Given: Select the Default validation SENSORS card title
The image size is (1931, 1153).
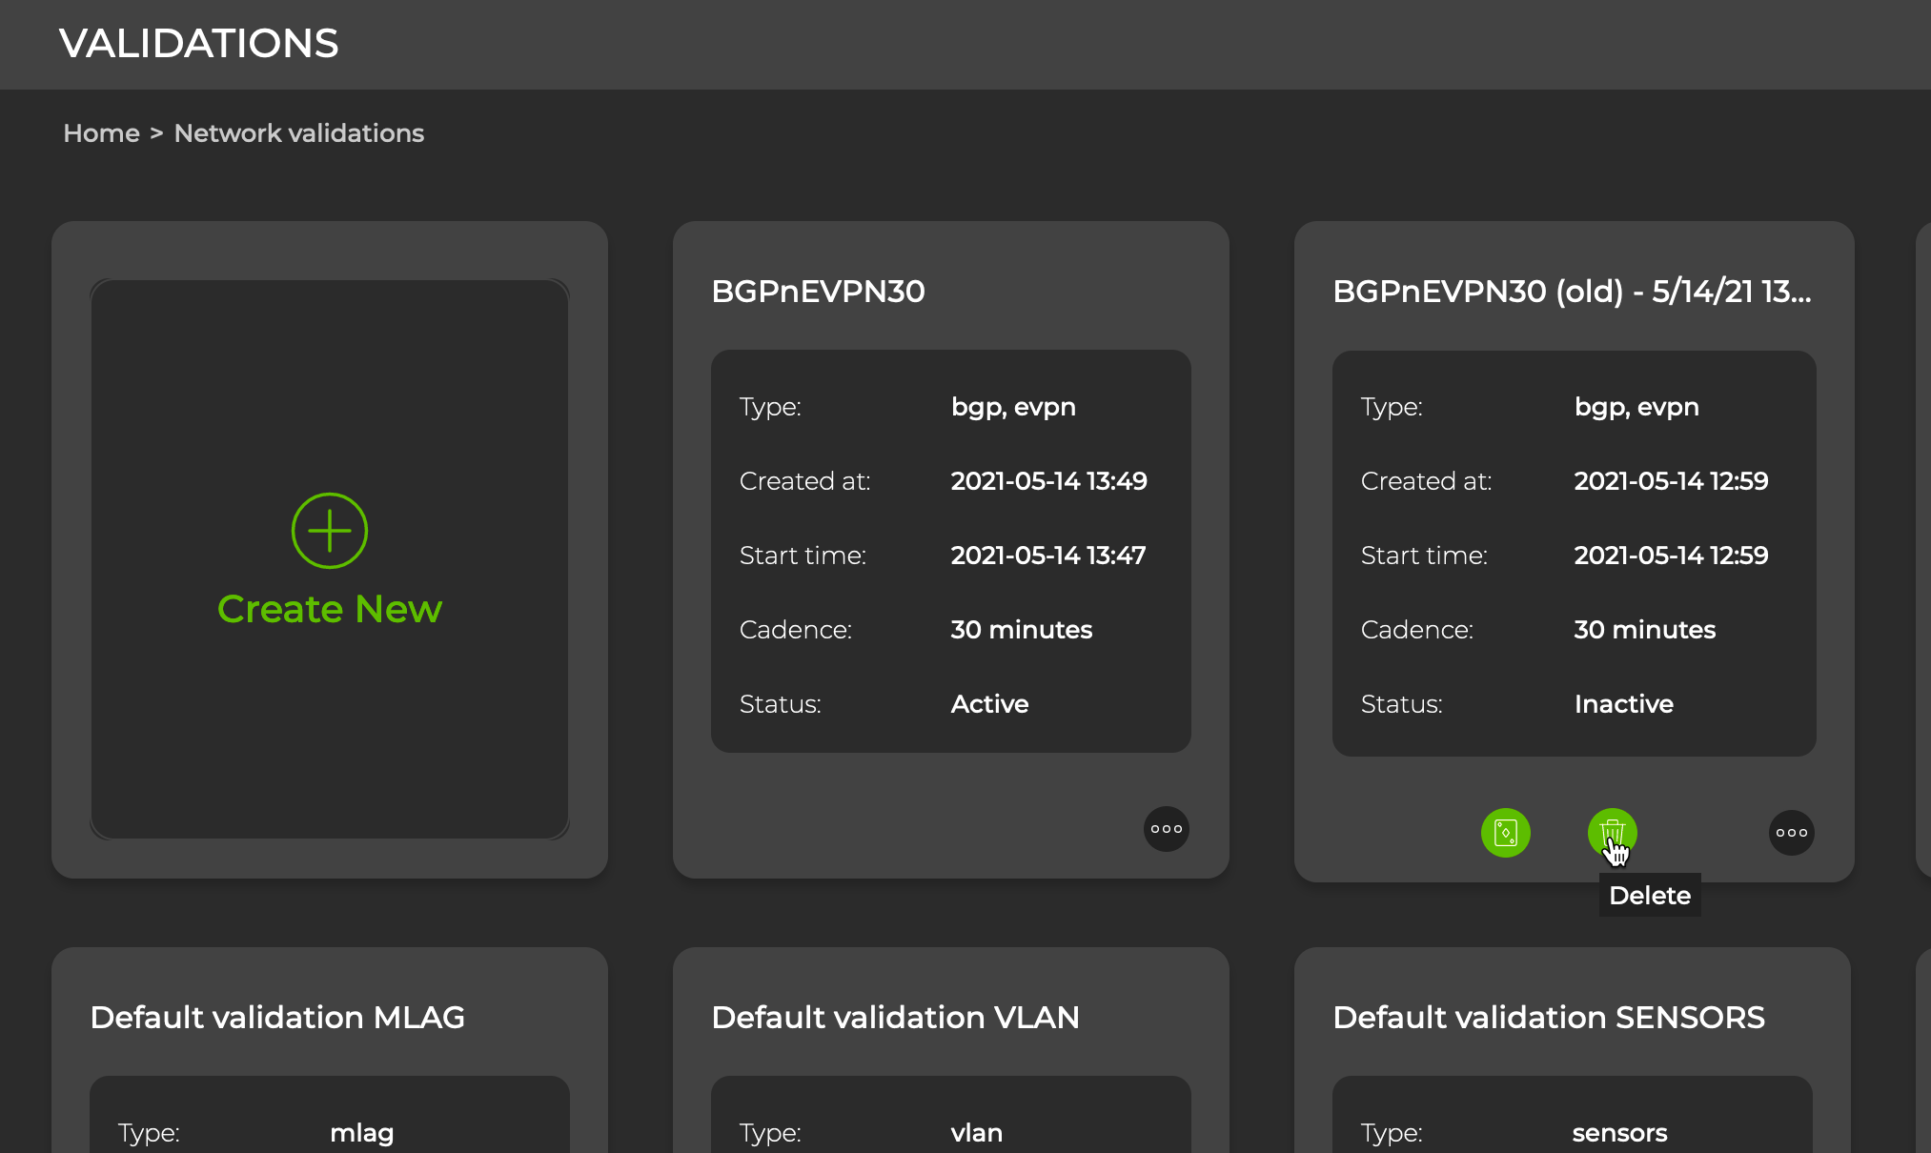Looking at the screenshot, I should [1548, 1018].
